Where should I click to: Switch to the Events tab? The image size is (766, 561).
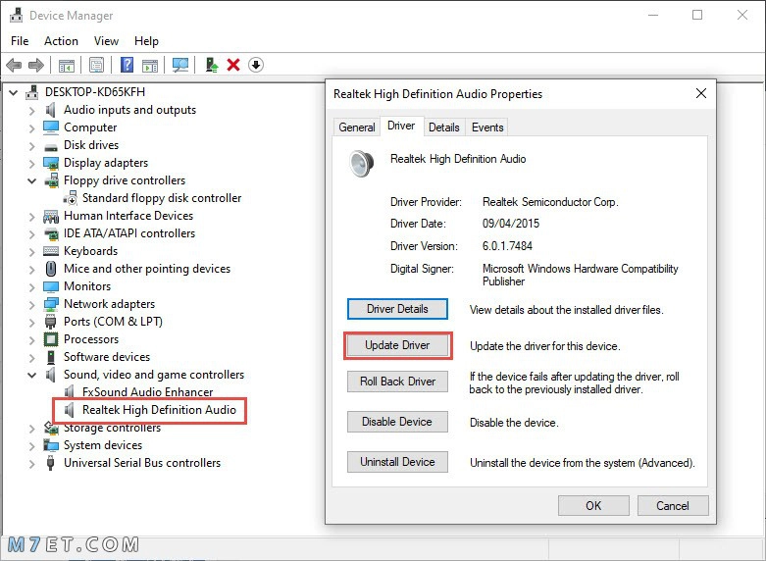click(x=487, y=127)
